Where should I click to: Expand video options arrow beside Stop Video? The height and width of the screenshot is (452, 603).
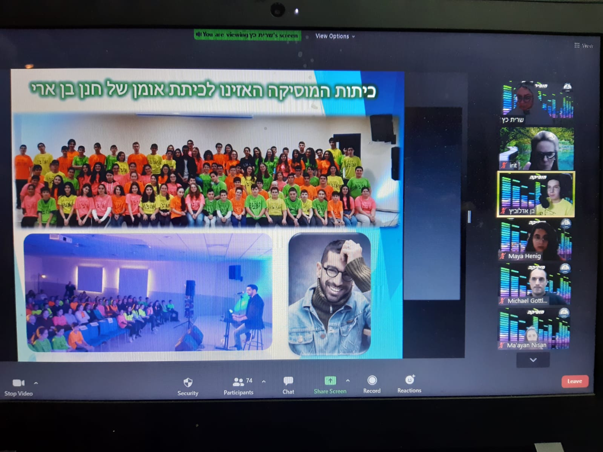pyautogui.click(x=36, y=383)
